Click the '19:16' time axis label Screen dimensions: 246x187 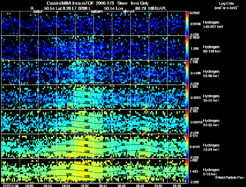click(x=177, y=185)
